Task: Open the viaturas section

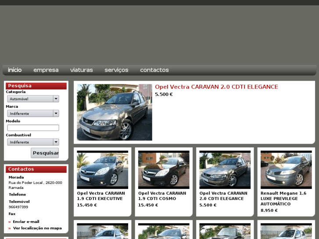Action: (81, 70)
